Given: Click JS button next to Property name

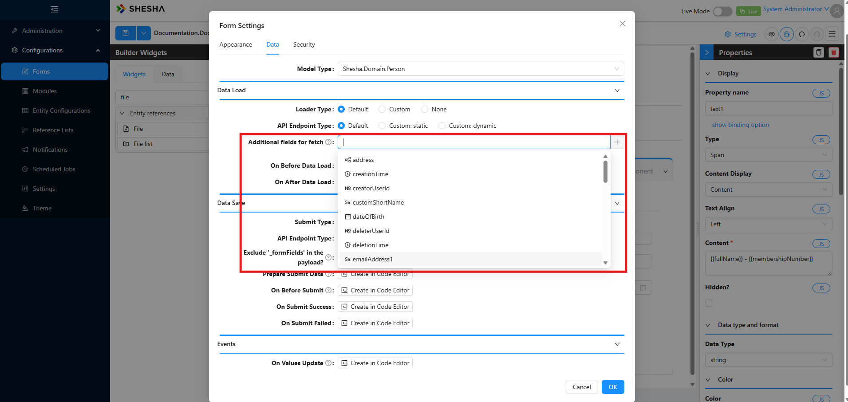Looking at the screenshot, I should click(821, 93).
